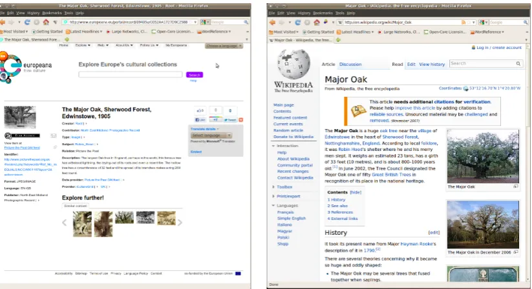This screenshot has height=289, width=532.
Task: Click the Embed link in translate panel
Action: [196, 152]
